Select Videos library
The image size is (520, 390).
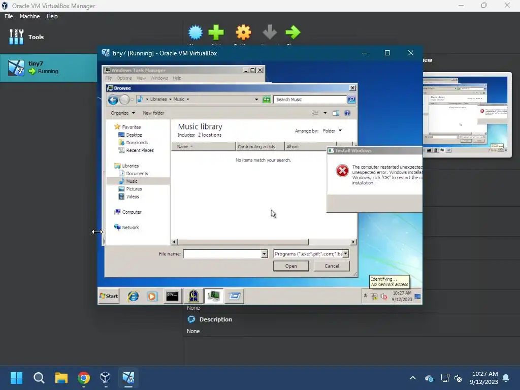pyautogui.click(x=129, y=197)
